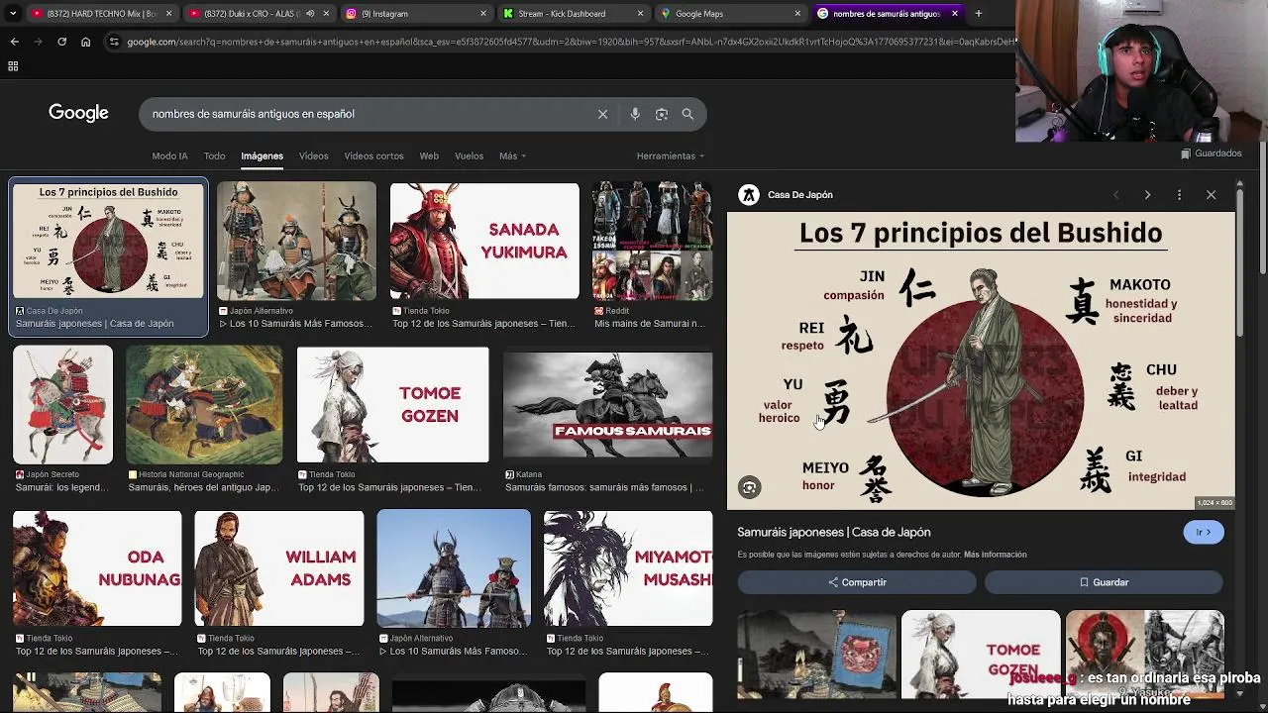
Task: Expand the Más dropdown in the search tabs
Action: 512,156
